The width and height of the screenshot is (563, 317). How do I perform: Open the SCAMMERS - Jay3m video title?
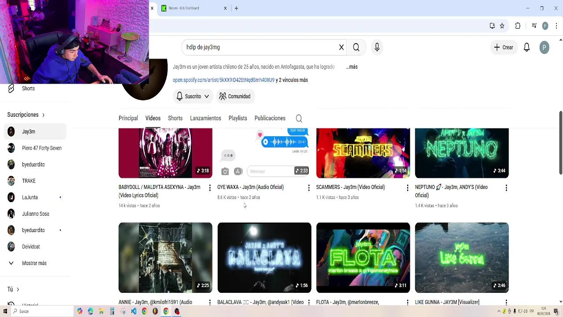coord(350,187)
